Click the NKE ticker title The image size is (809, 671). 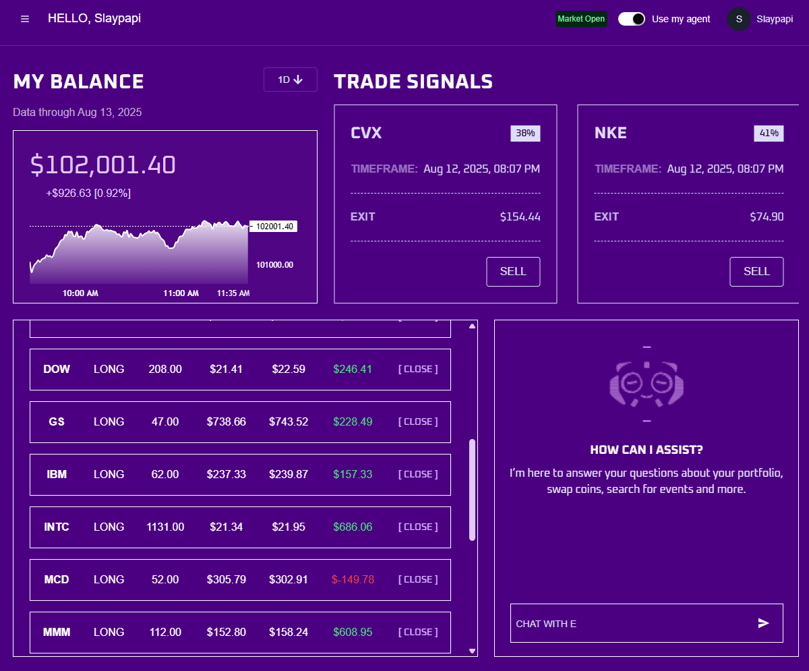point(611,133)
